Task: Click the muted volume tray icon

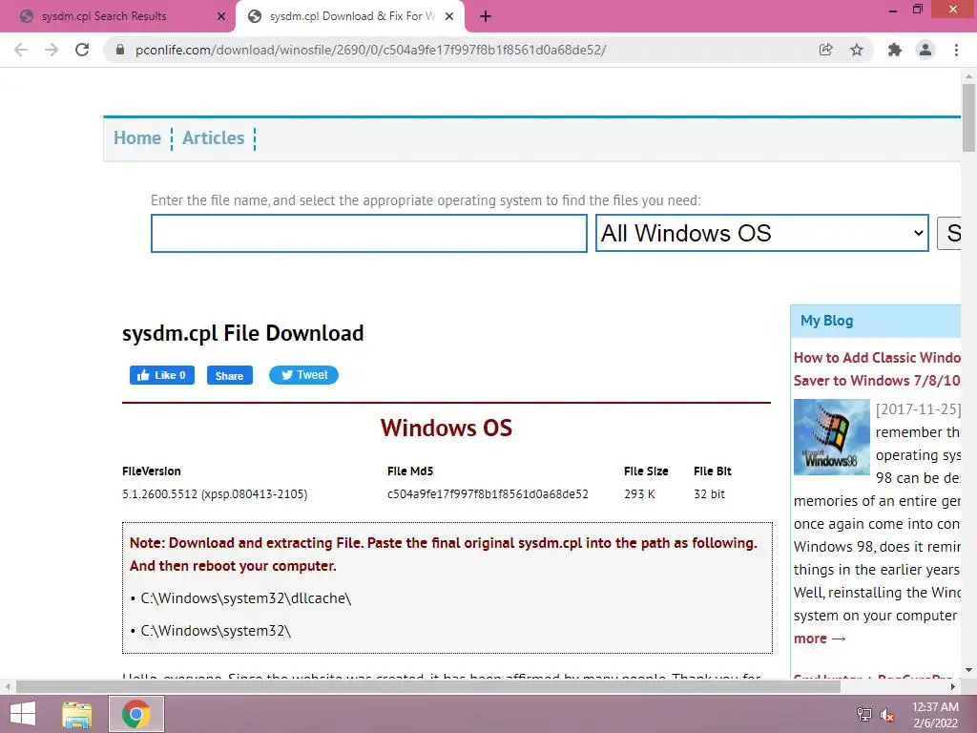Action: coord(887,714)
